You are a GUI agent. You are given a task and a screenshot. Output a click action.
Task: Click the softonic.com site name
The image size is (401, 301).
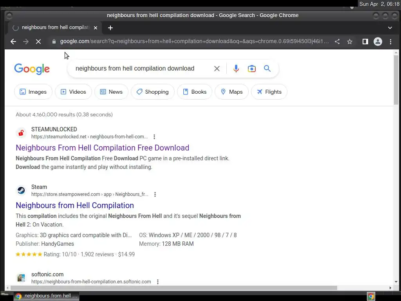pyautogui.click(x=47, y=274)
